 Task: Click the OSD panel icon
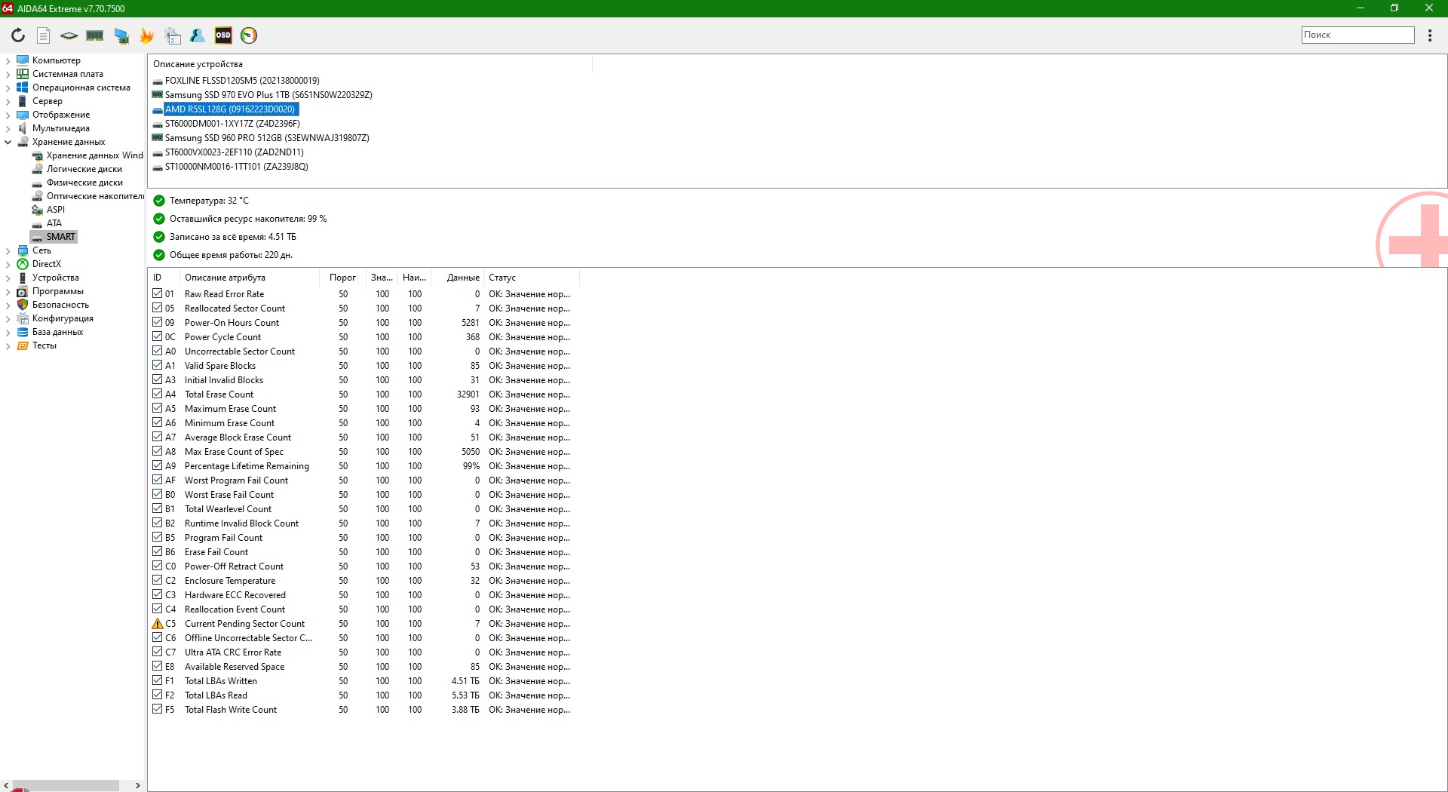(223, 35)
